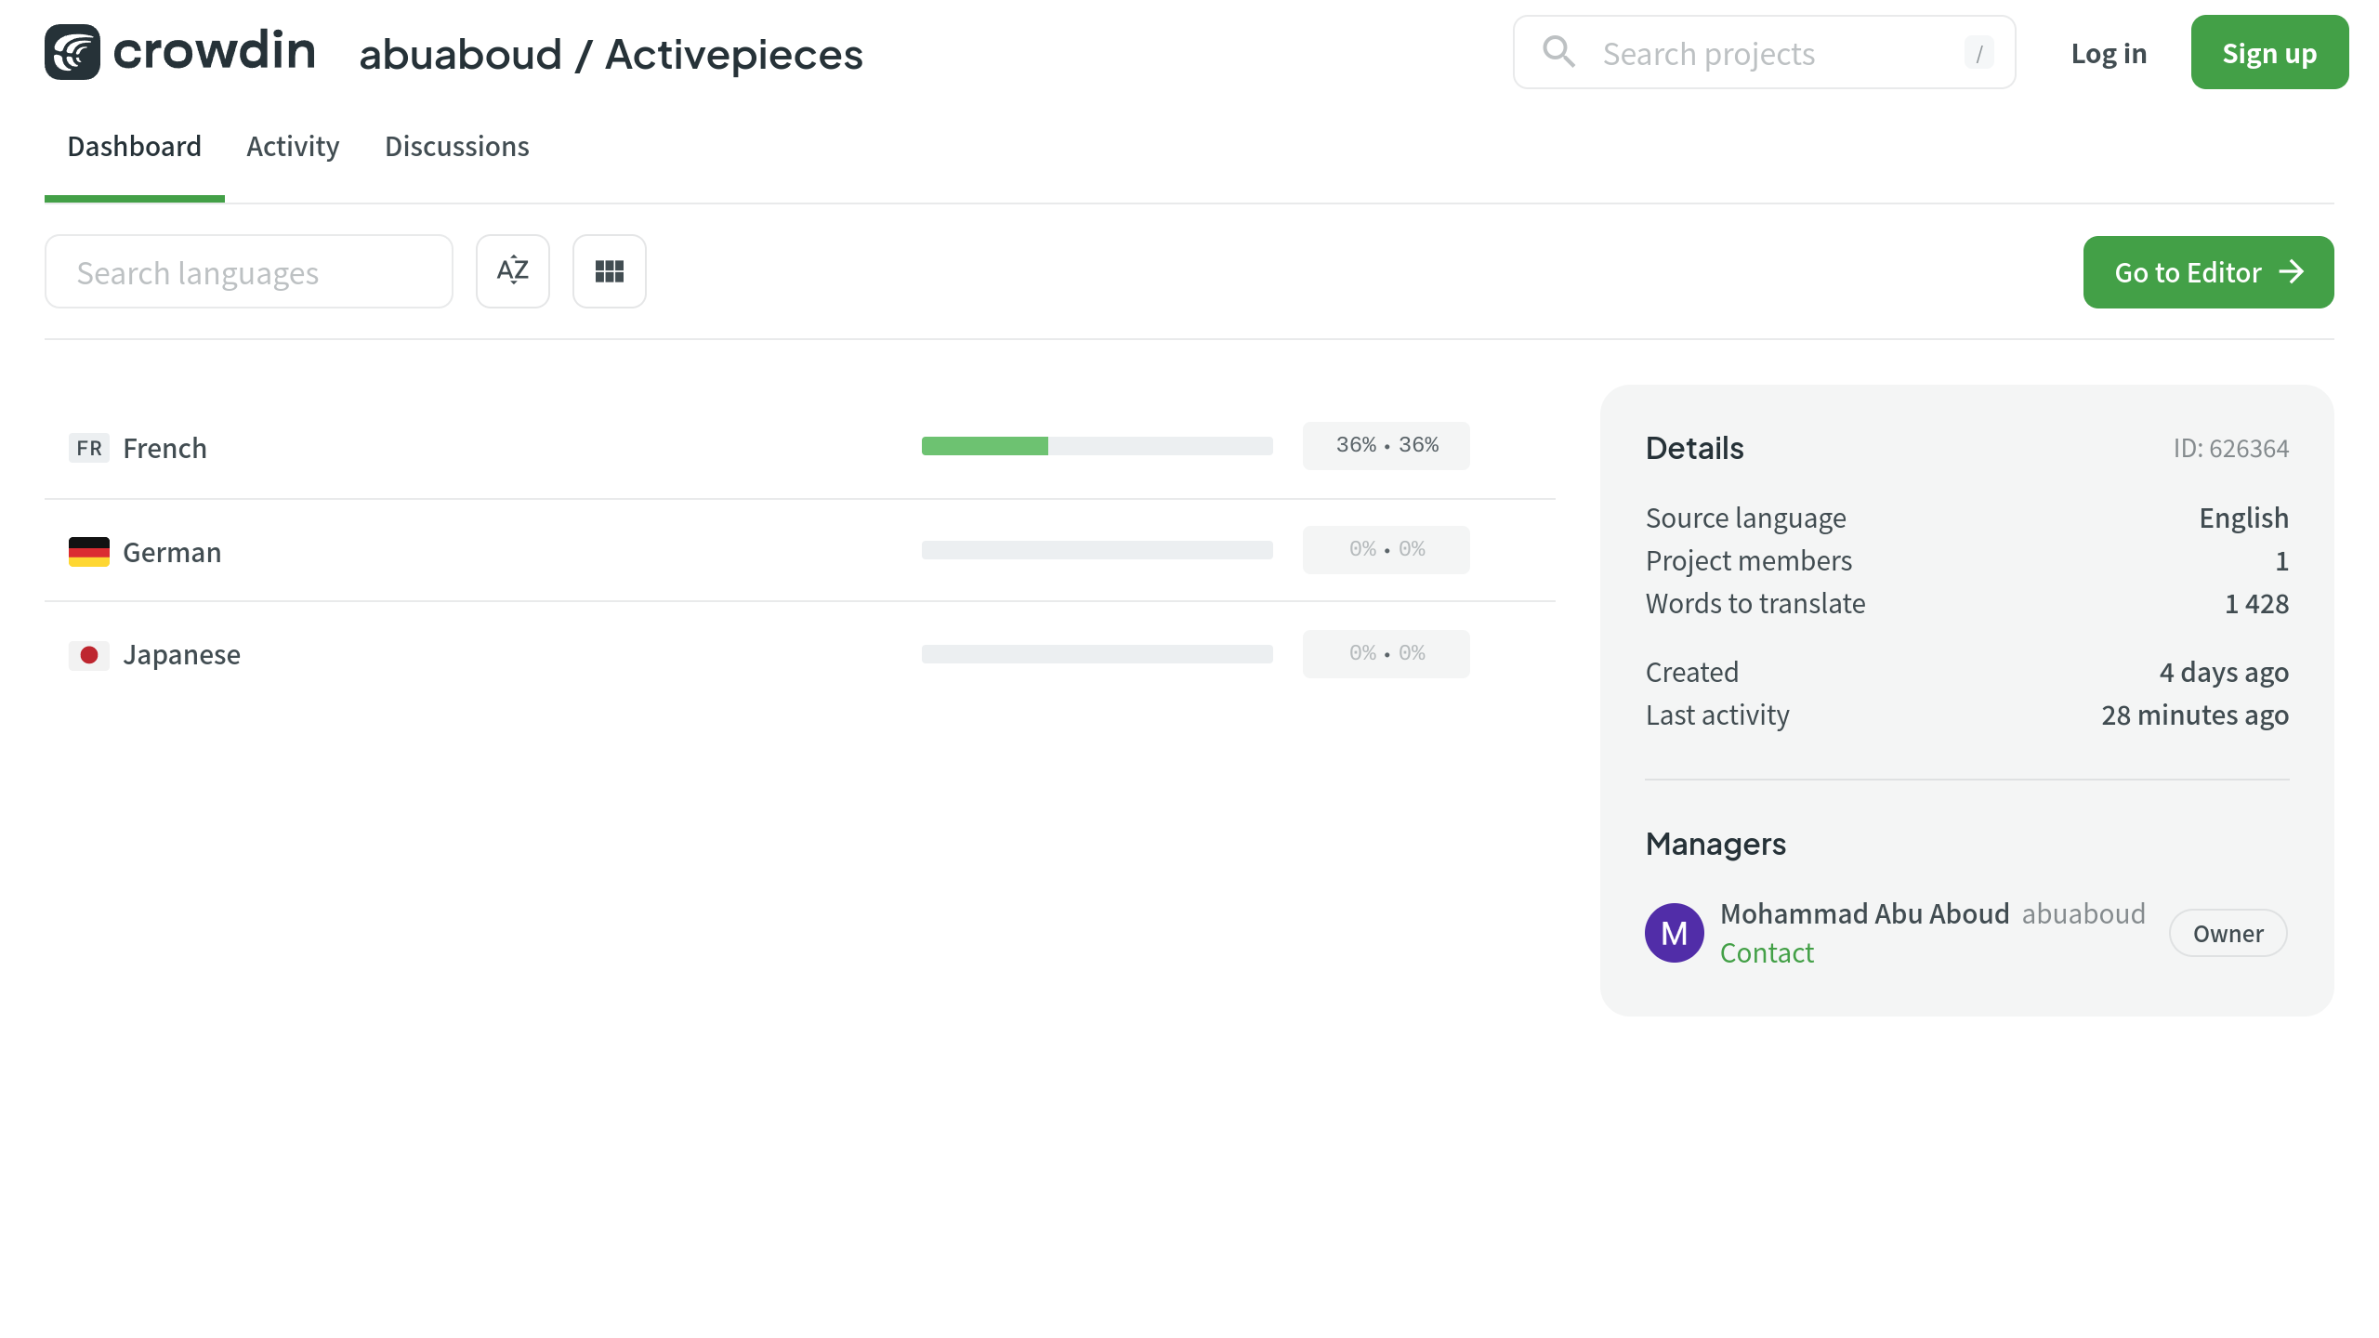
Task: Click the Log in link
Action: click(x=2109, y=54)
